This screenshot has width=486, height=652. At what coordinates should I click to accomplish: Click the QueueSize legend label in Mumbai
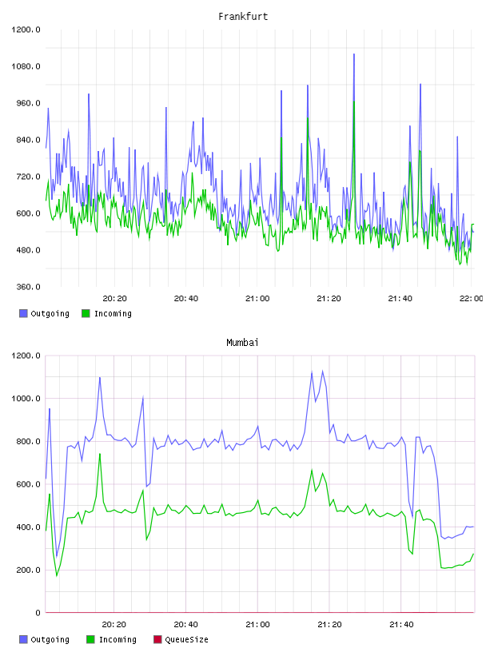[186, 640]
